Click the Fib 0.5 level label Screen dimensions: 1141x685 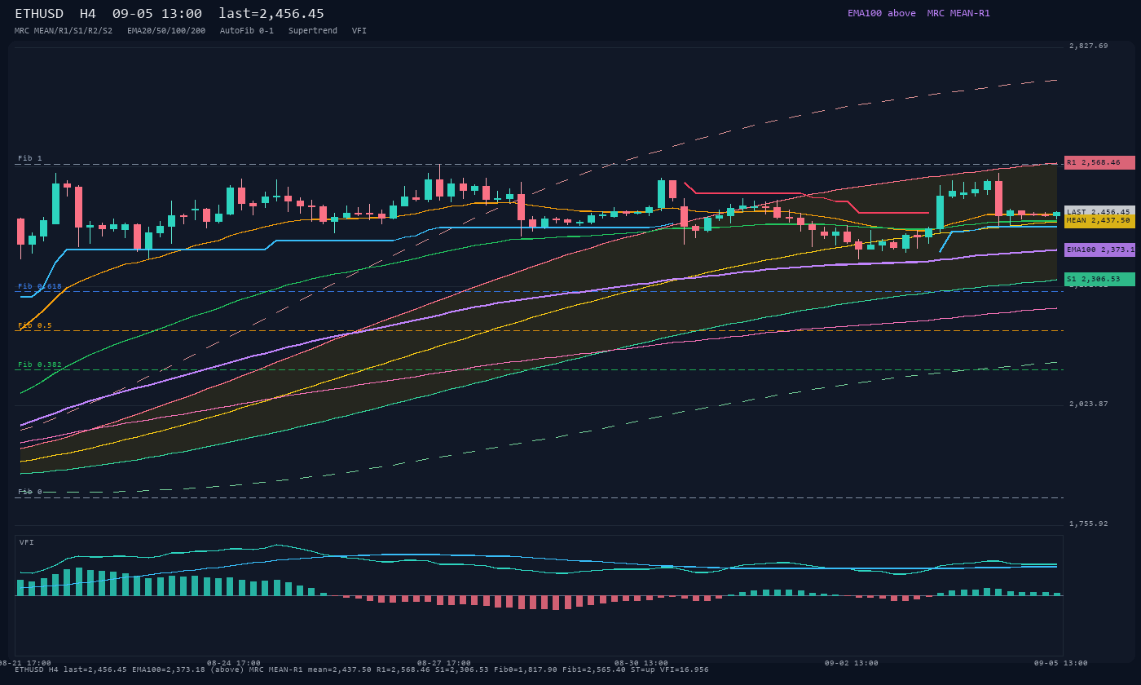pos(35,325)
